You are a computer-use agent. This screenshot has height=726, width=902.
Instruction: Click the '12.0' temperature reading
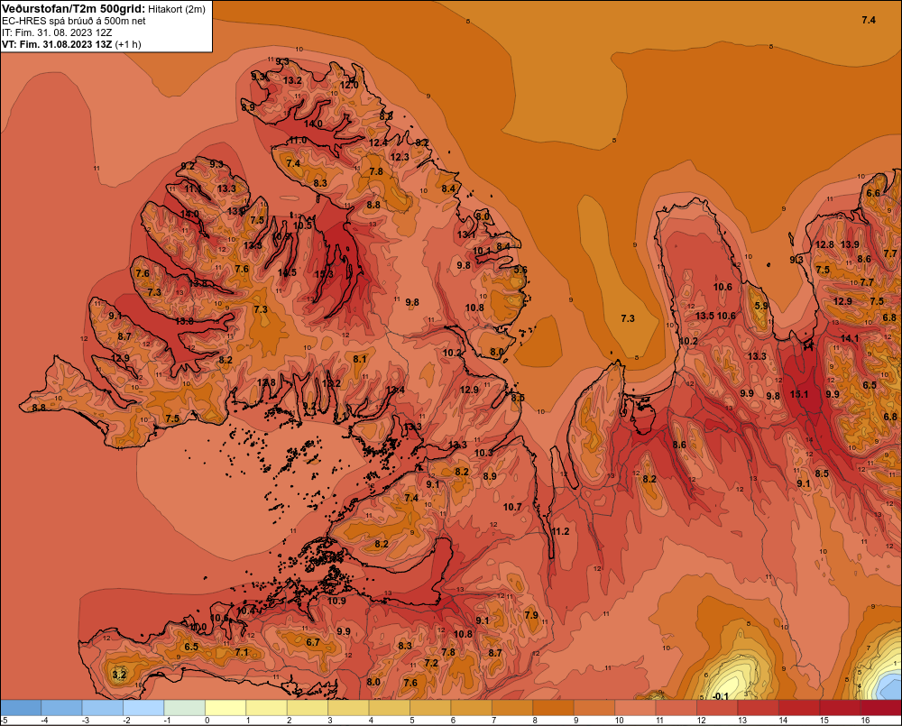(349, 85)
